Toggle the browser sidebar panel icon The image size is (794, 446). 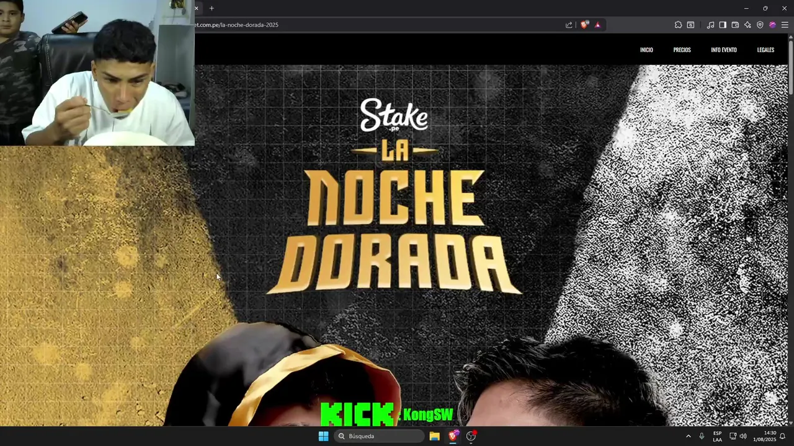coord(723,25)
